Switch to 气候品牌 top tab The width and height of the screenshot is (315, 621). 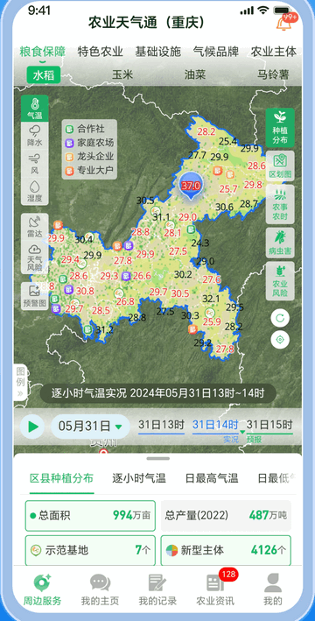pyautogui.click(x=216, y=52)
